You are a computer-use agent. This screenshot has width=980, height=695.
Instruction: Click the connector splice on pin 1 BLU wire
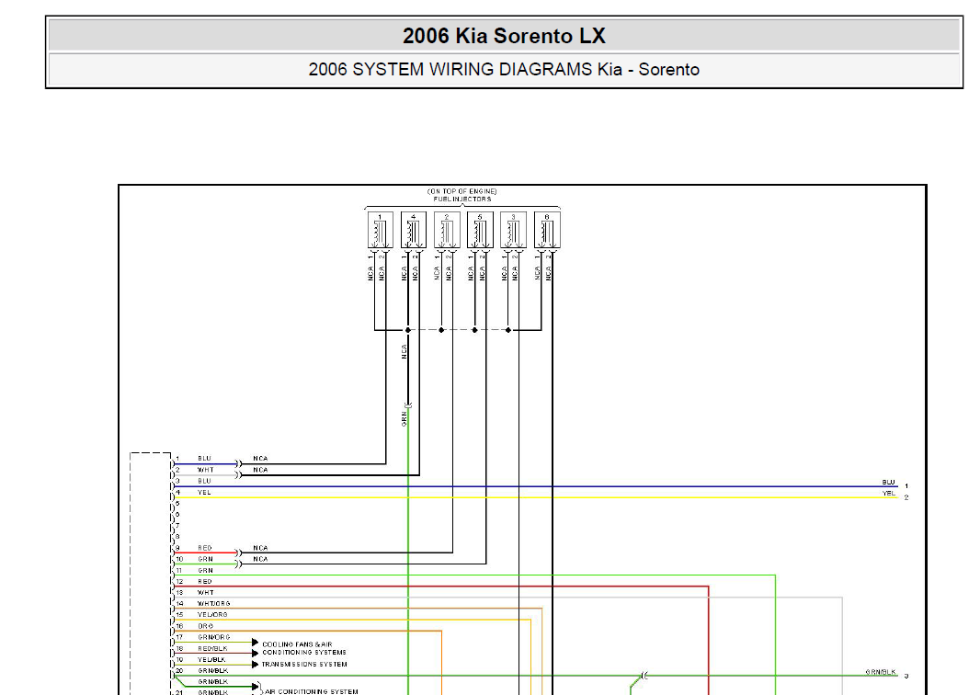(x=238, y=464)
